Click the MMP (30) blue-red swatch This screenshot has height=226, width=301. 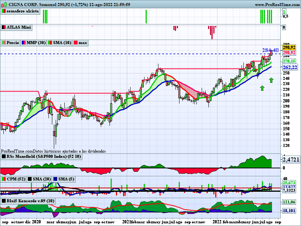tap(24, 43)
